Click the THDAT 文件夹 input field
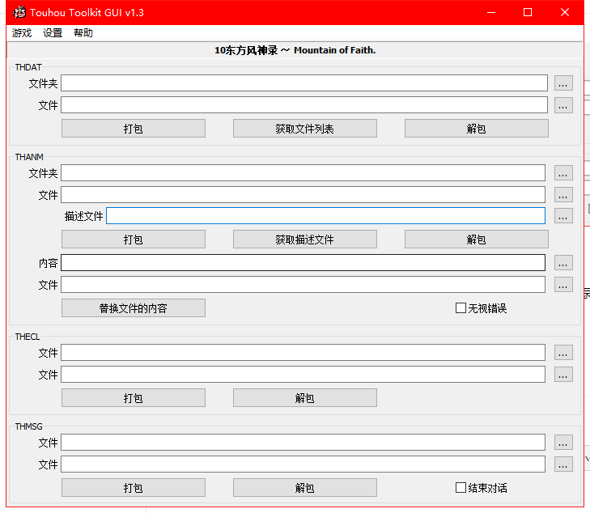Screen dimensions: 590x513 click(304, 83)
